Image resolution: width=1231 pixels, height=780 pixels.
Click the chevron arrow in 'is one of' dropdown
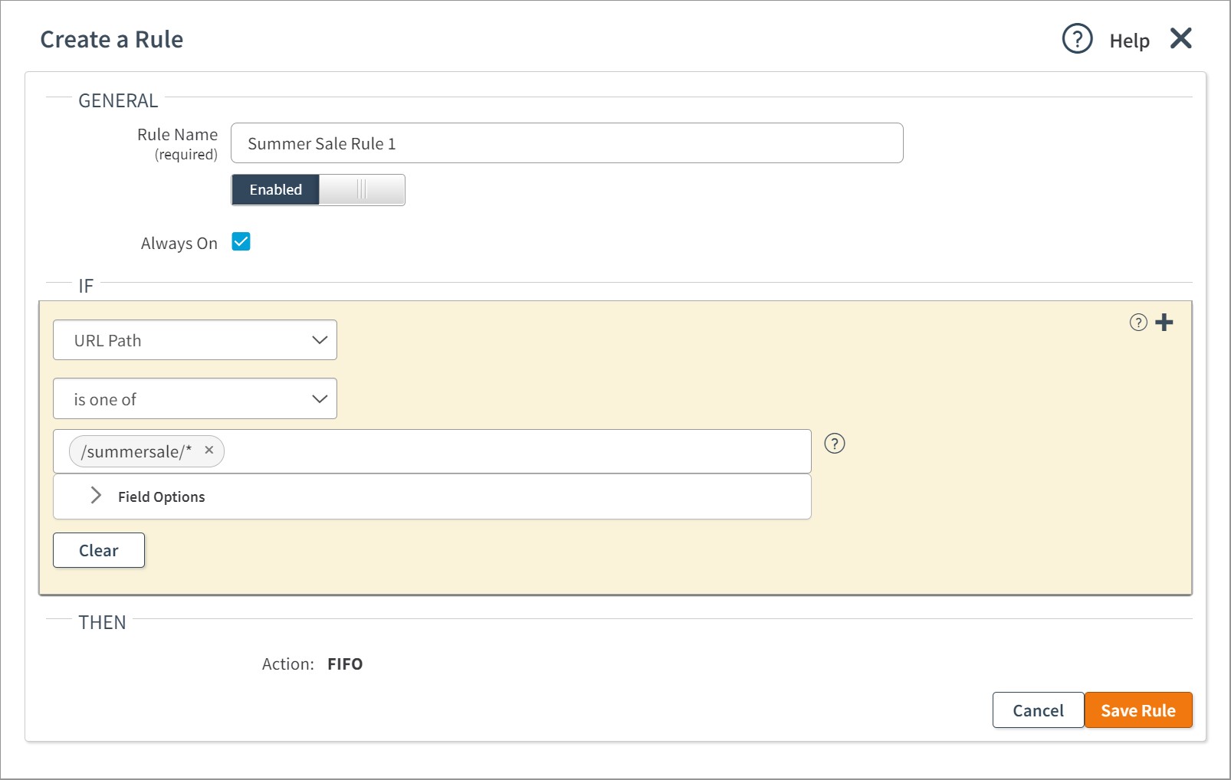(320, 399)
